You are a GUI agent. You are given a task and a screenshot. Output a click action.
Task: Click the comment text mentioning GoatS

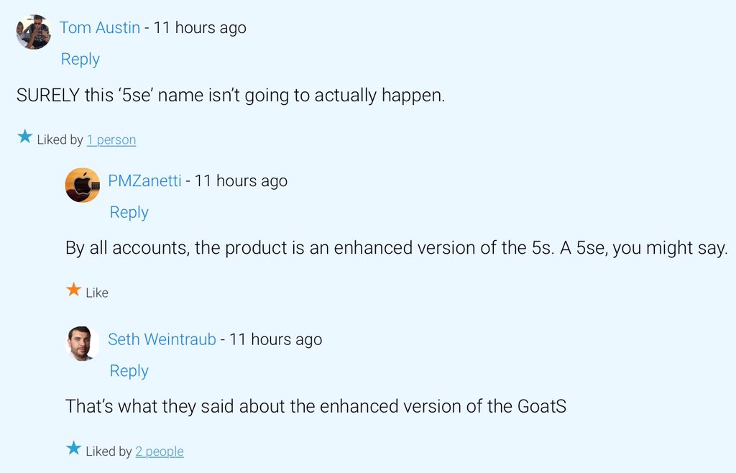coord(316,406)
